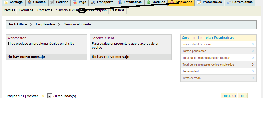The height and width of the screenshot is (117, 263).
Task: Click the Pago credit card icon
Action: coord(75,2)
